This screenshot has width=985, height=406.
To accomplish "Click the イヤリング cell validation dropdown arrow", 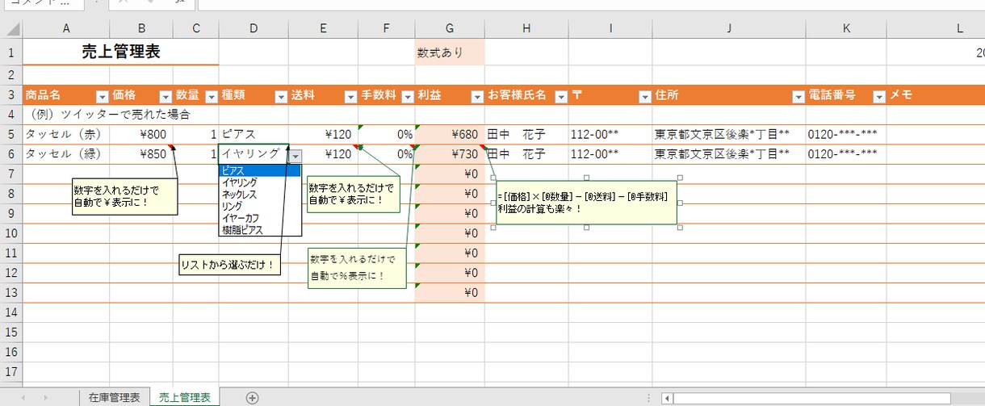I will click(296, 156).
